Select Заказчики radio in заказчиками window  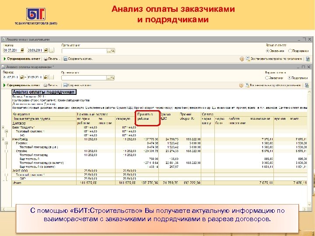[x=267, y=51]
